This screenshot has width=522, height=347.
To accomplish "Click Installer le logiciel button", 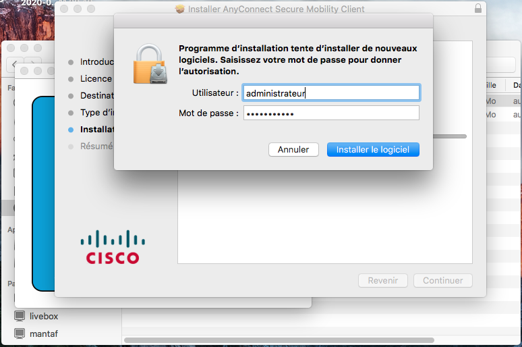I will coord(373,150).
